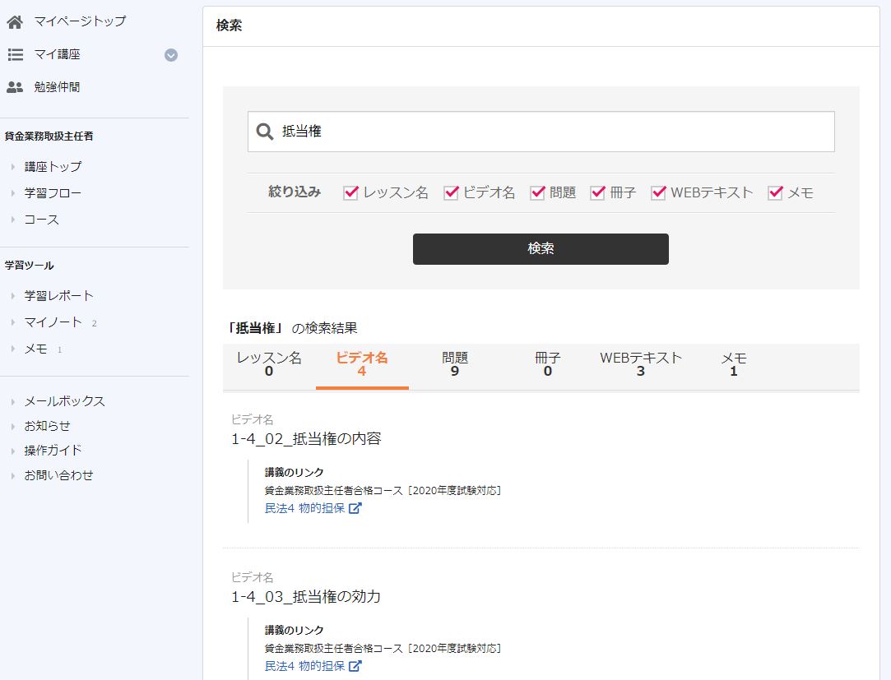The image size is (891, 680).
Task: Toggle the ビデオ名 filter checkbox
Action: coord(451,193)
